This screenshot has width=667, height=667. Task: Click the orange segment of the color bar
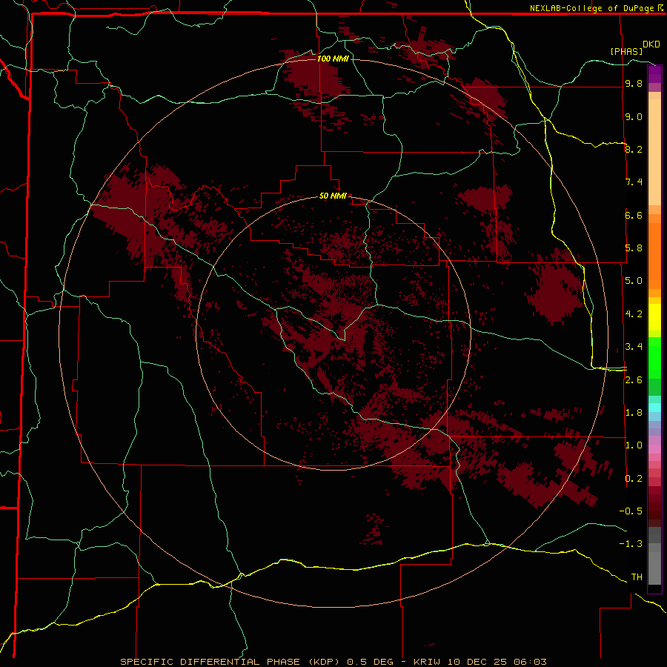pos(654,256)
